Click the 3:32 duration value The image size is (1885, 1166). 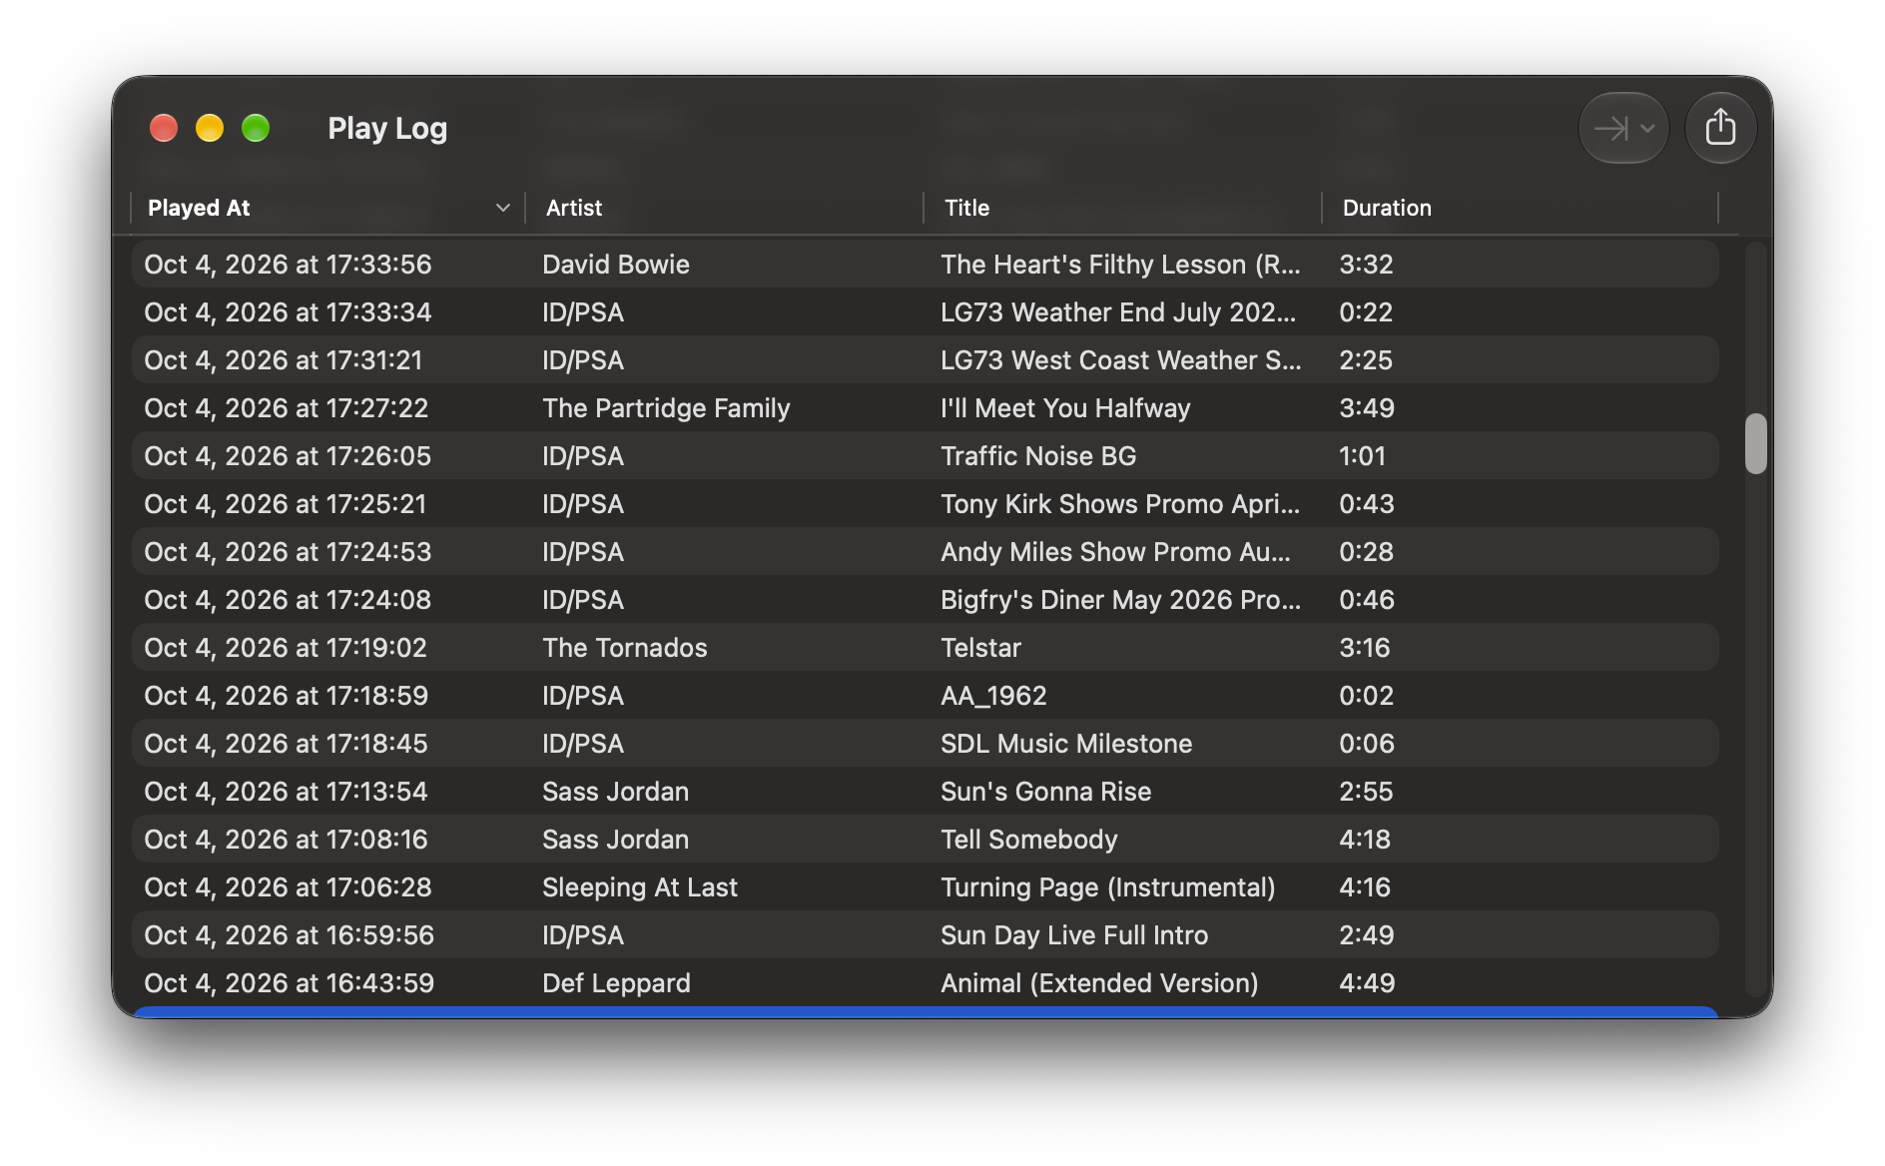(x=1366, y=265)
